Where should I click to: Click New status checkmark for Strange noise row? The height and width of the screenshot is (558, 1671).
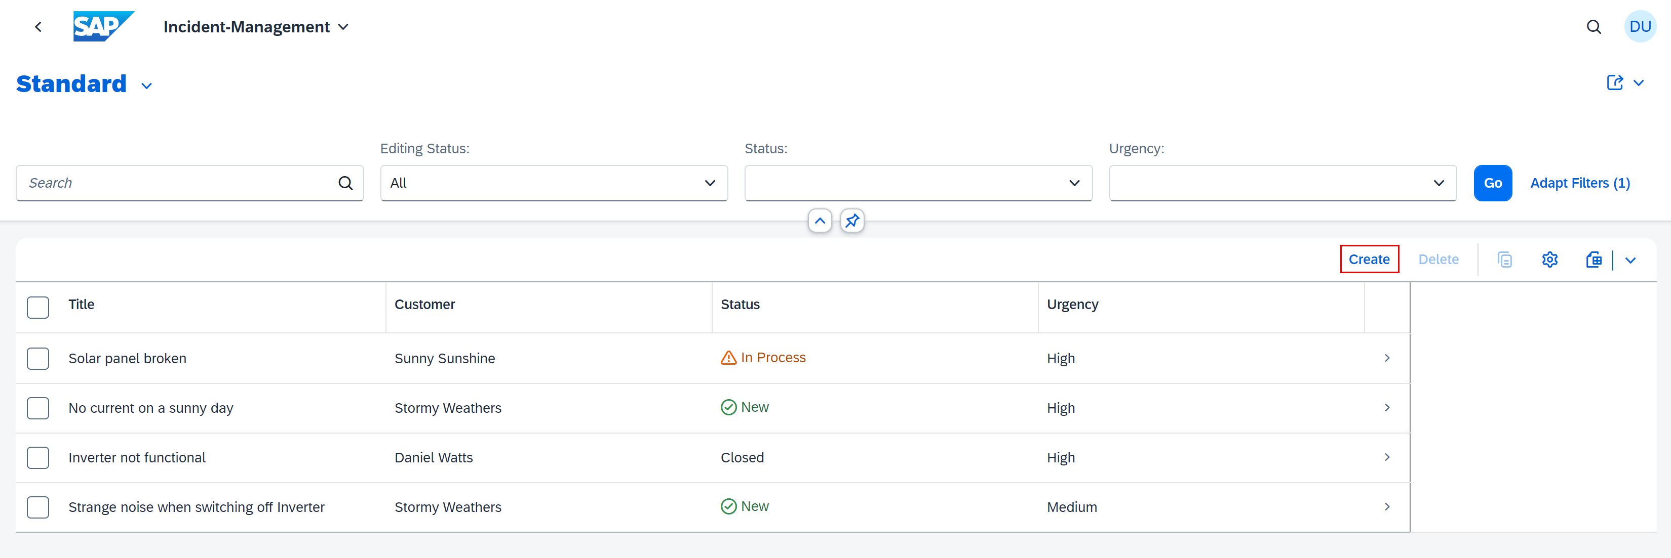tap(728, 506)
